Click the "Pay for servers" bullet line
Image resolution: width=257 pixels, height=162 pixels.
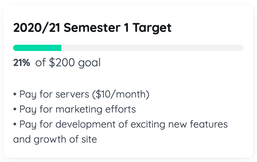click(81, 94)
